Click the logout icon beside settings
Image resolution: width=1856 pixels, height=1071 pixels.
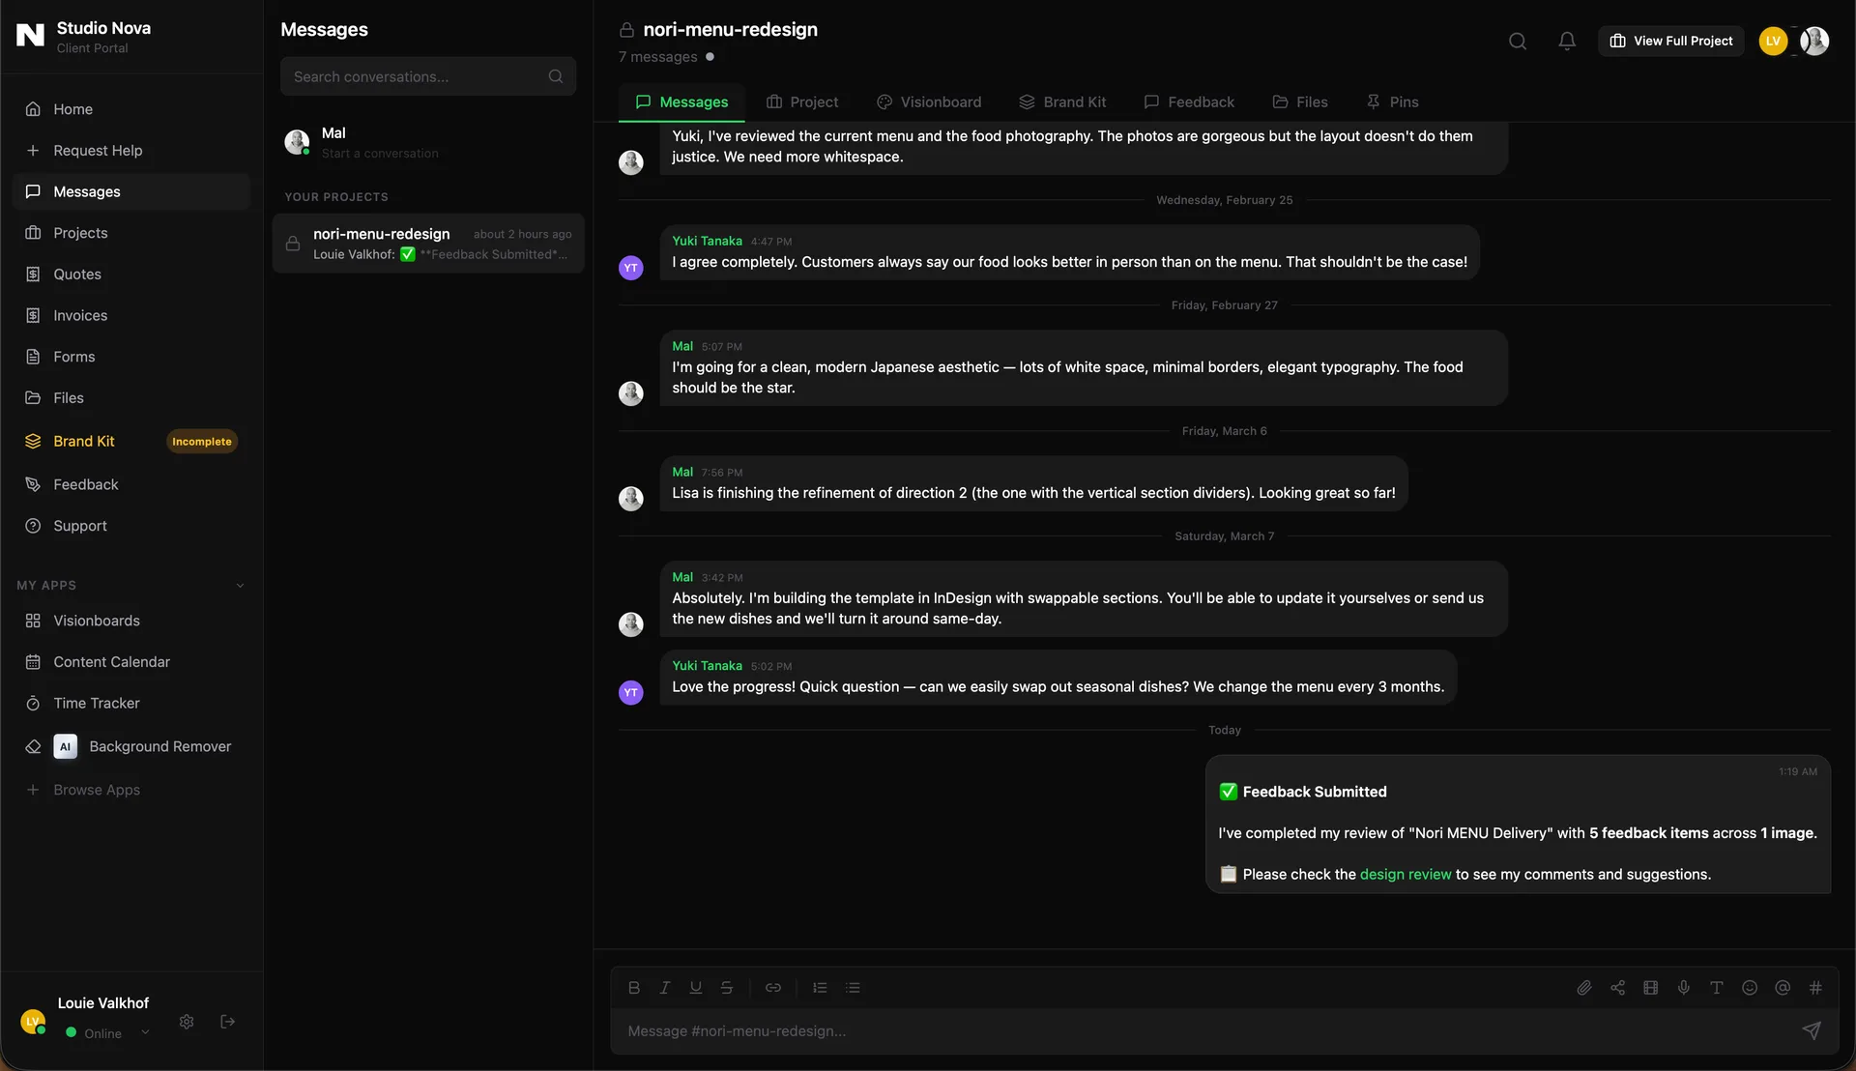[x=228, y=1022]
